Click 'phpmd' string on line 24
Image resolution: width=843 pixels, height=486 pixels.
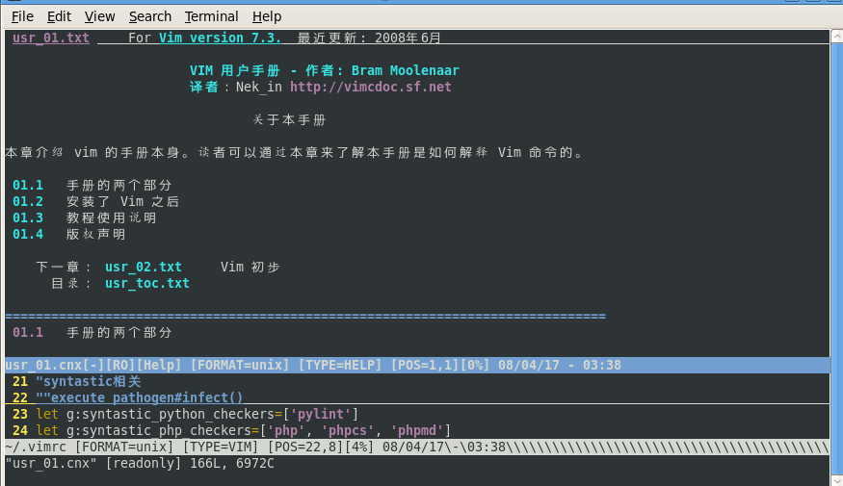click(417, 430)
